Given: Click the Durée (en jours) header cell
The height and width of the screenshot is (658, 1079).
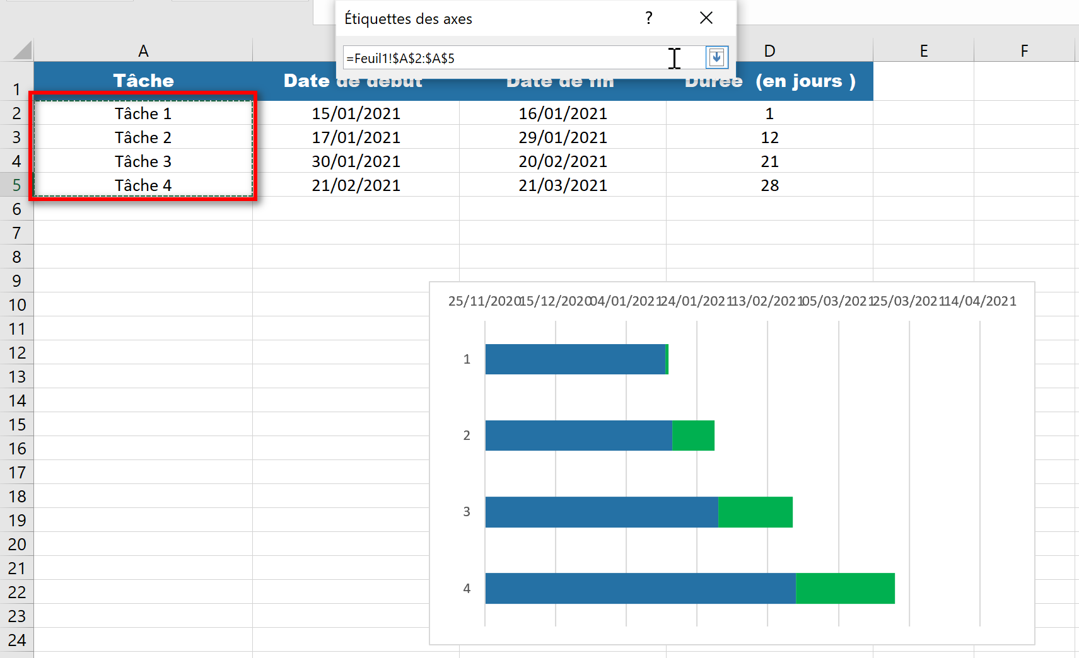Looking at the screenshot, I should pos(769,81).
